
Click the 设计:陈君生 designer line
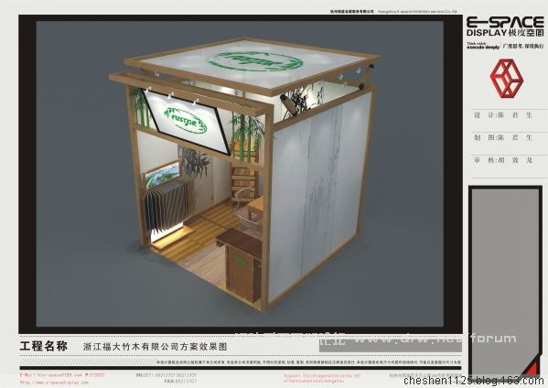[x=503, y=115]
